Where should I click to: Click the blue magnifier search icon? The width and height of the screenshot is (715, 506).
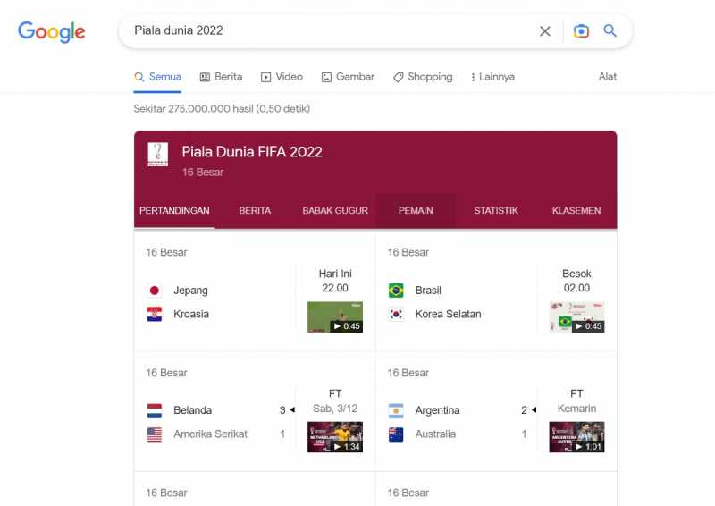coord(610,30)
